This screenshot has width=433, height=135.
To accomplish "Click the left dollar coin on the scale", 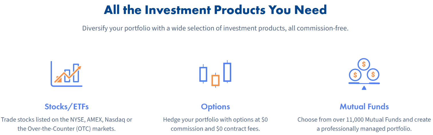I will pos(355,75).
